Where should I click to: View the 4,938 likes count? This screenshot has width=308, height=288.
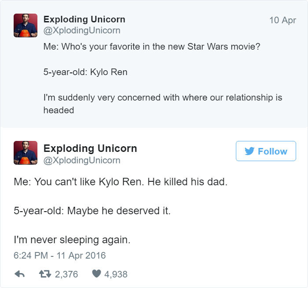[x=116, y=274]
